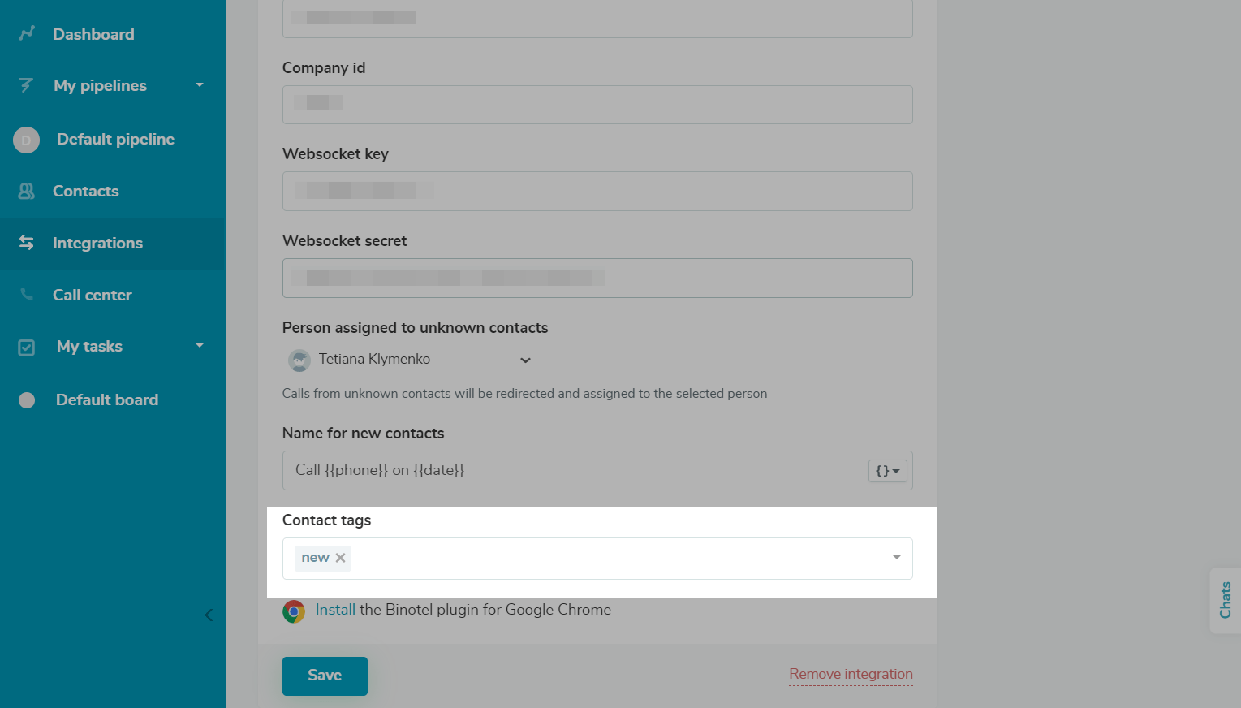Click the Contacts people icon

click(26, 191)
